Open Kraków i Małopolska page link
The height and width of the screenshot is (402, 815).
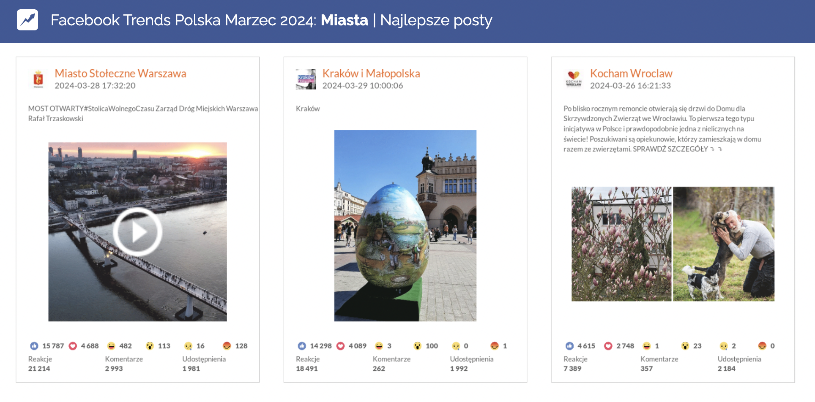[371, 73]
